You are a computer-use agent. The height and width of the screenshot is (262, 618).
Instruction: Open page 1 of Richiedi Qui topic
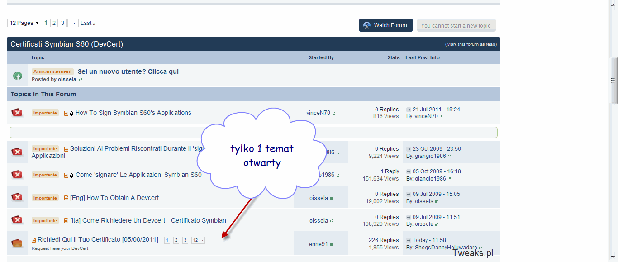click(x=167, y=240)
